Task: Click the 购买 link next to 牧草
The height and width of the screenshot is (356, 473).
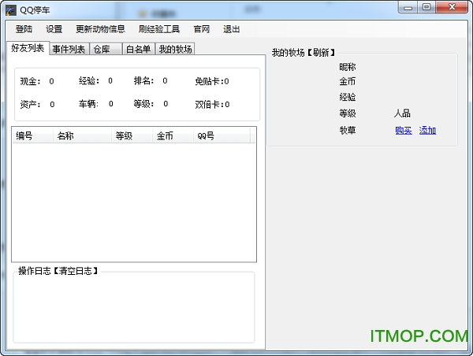Action: [x=404, y=130]
